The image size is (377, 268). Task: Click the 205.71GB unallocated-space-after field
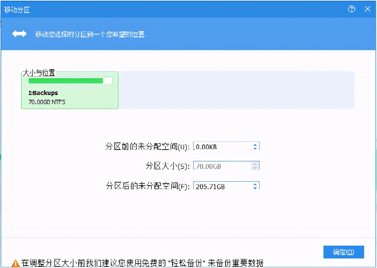click(x=221, y=186)
